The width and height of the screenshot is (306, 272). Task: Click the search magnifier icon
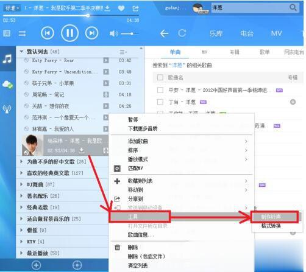point(293,8)
